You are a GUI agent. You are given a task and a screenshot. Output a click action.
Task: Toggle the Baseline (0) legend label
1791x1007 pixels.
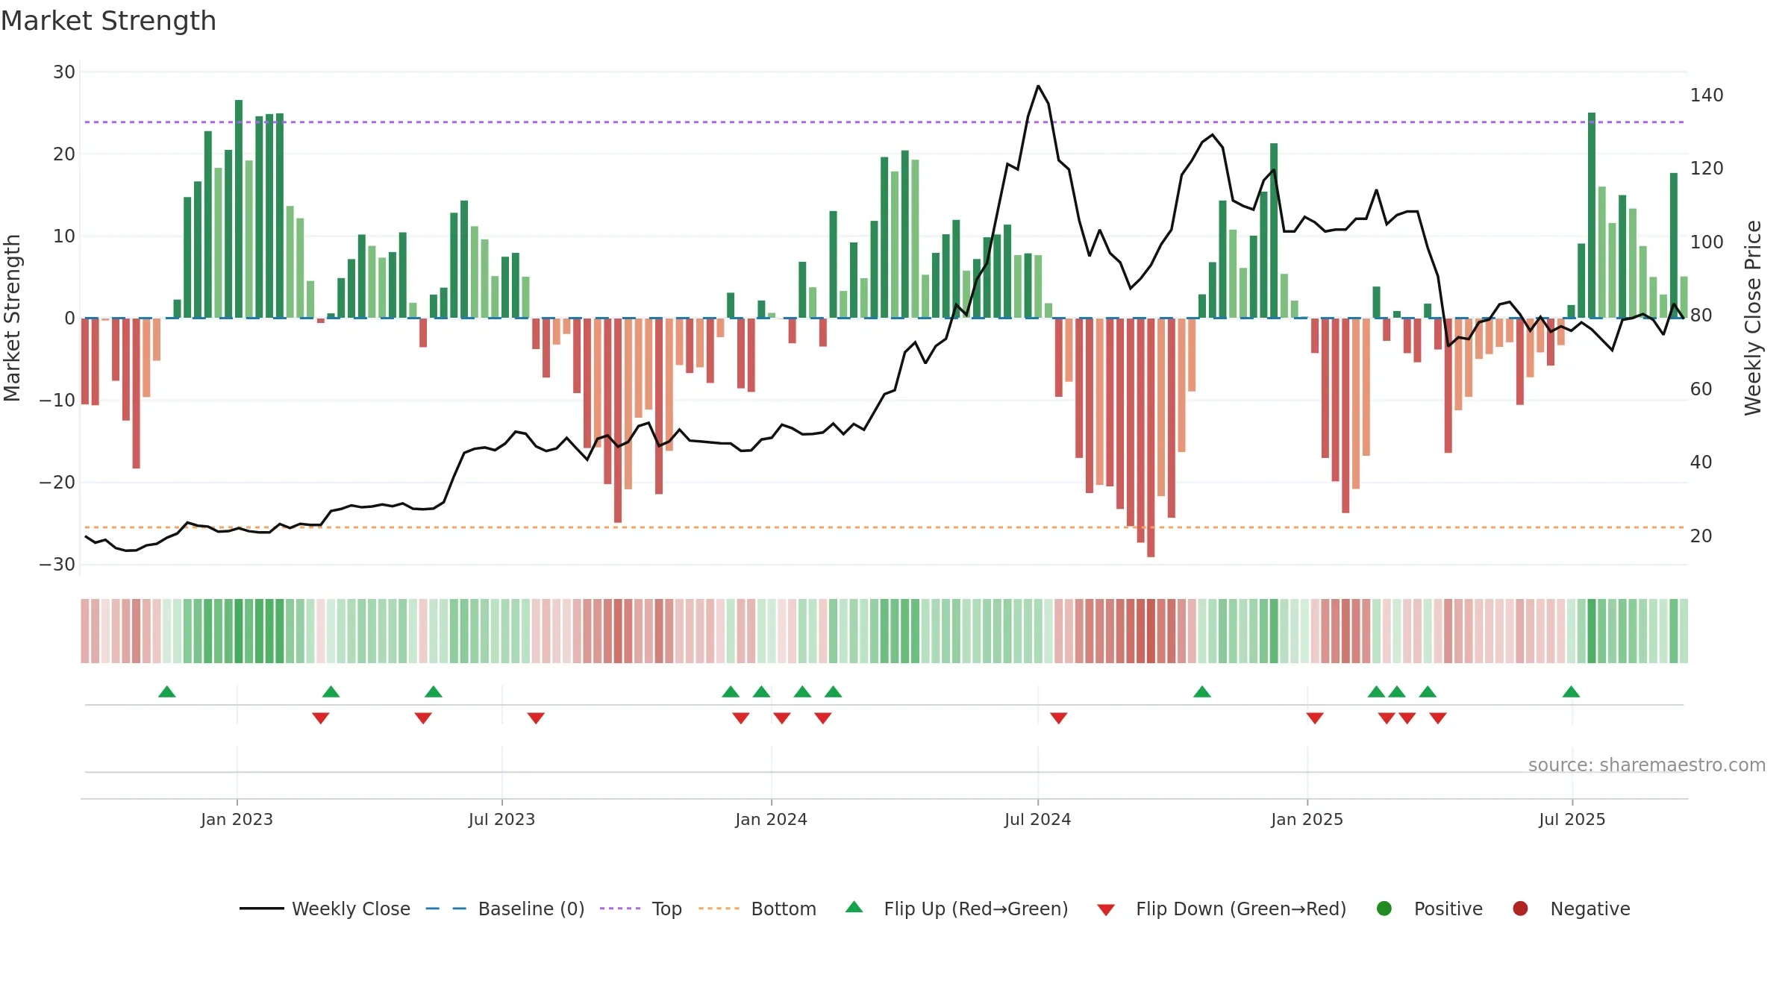531,909
